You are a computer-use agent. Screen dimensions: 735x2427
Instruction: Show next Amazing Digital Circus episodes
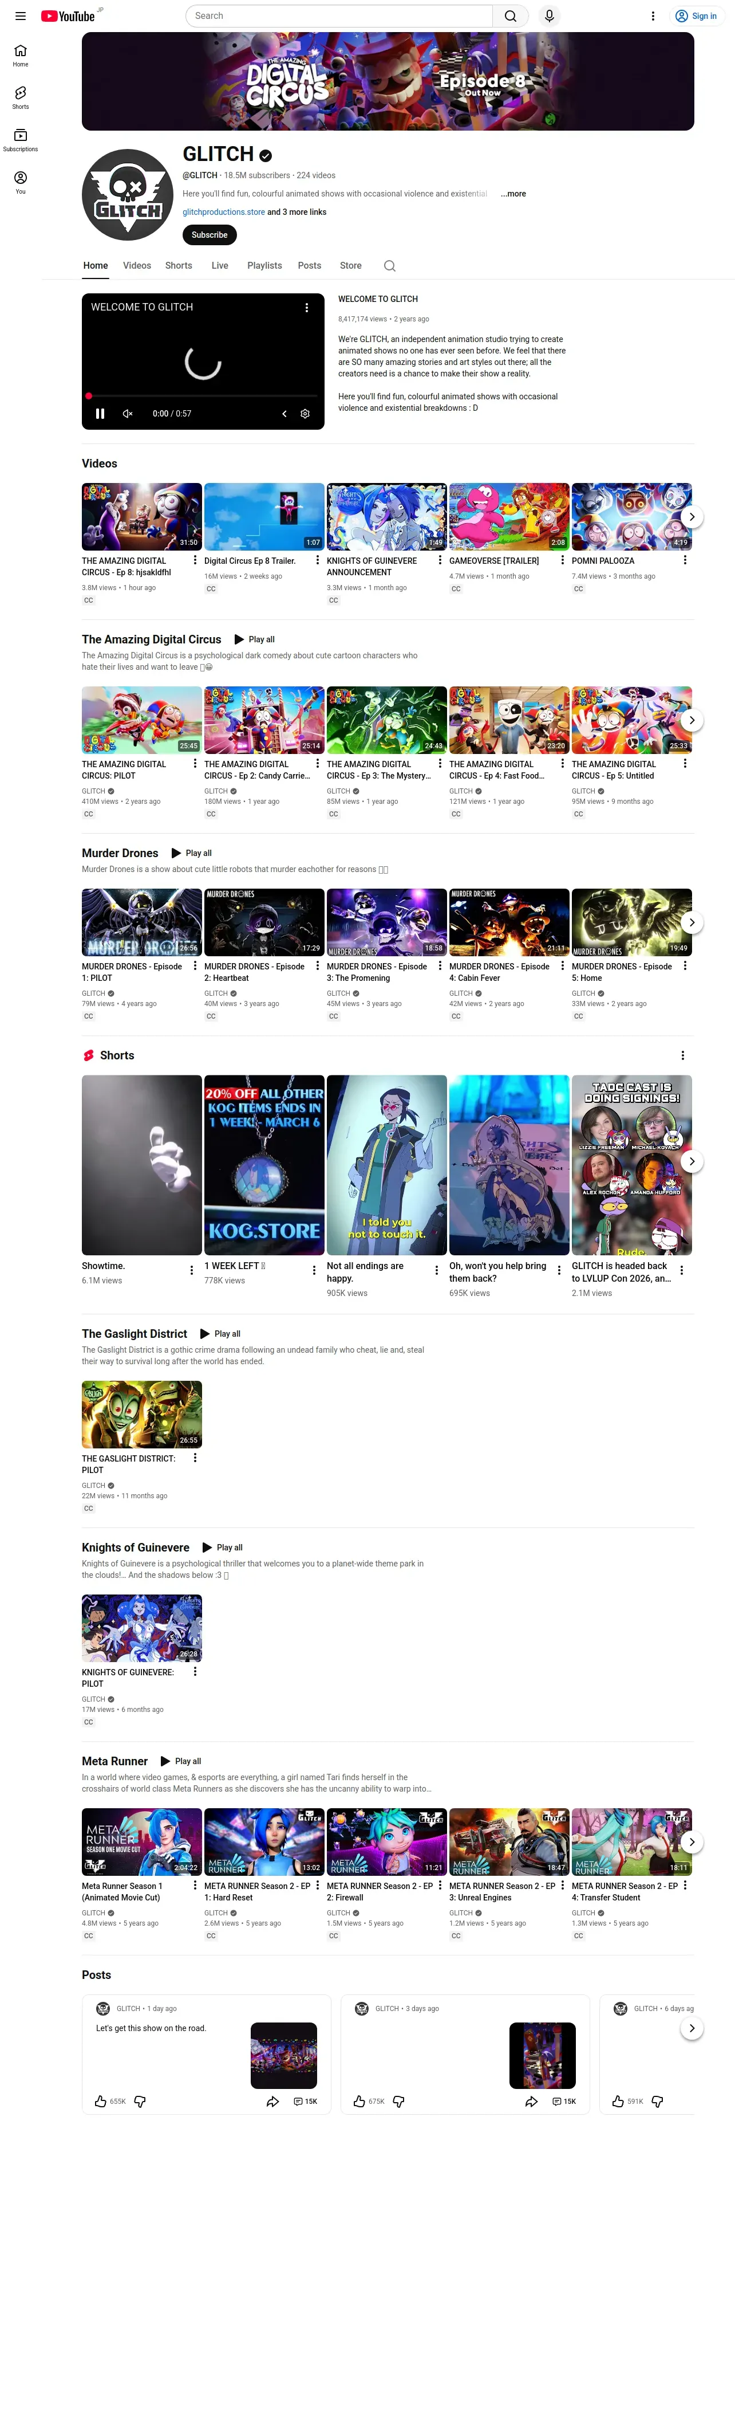[x=691, y=720]
